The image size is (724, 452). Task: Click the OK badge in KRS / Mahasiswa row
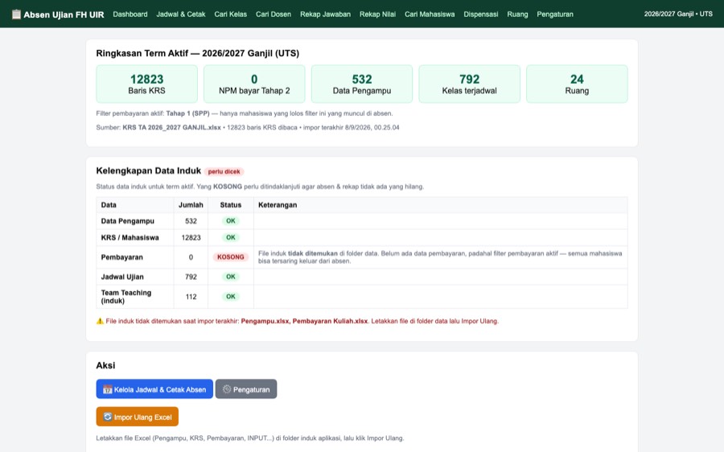click(x=230, y=237)
